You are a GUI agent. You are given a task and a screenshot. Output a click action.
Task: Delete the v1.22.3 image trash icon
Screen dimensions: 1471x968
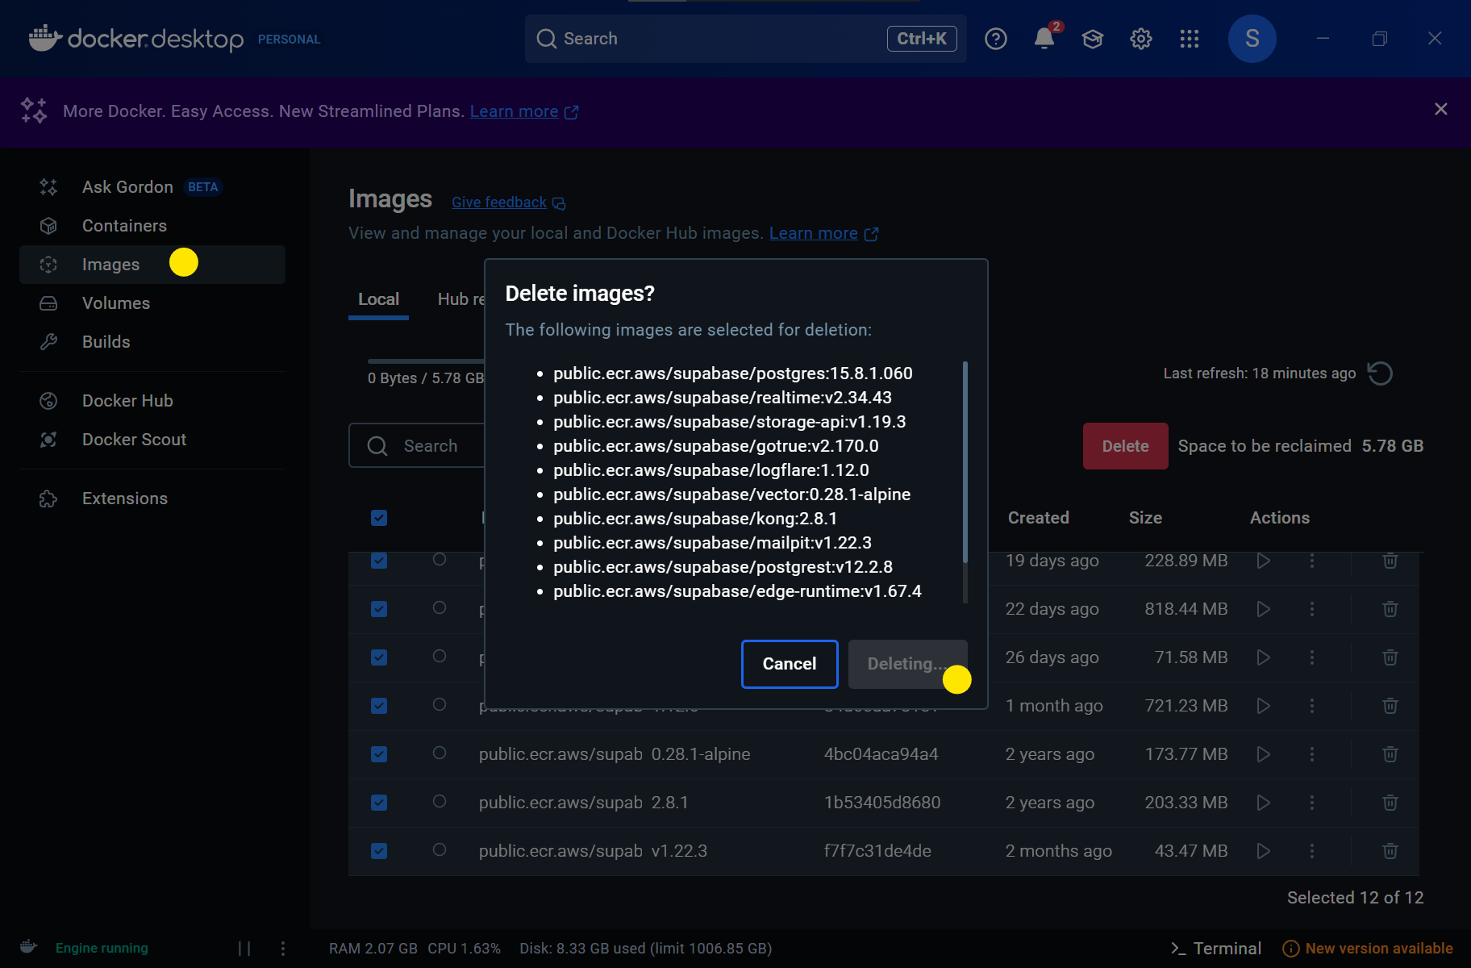pyautogui.click(x=1390, y=851)
